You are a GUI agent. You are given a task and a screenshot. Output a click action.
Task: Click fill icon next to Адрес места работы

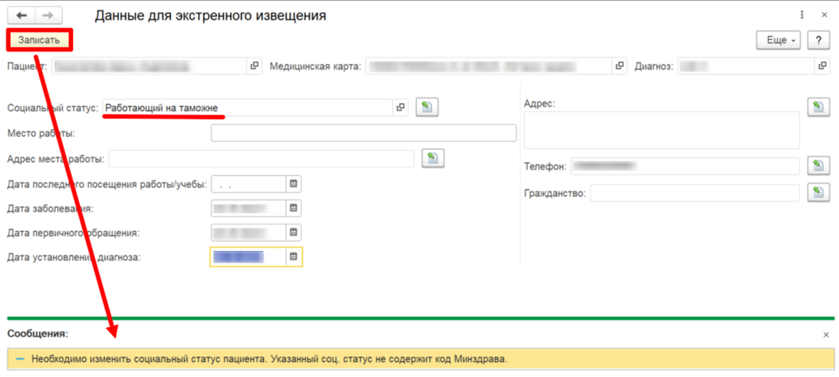[433, 158]
